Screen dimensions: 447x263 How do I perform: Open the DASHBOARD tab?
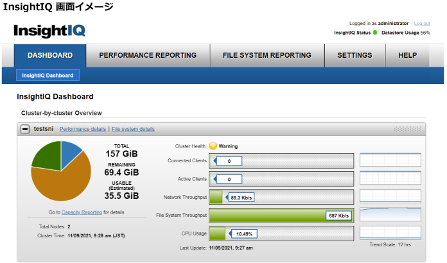click(x=49, y=55)
